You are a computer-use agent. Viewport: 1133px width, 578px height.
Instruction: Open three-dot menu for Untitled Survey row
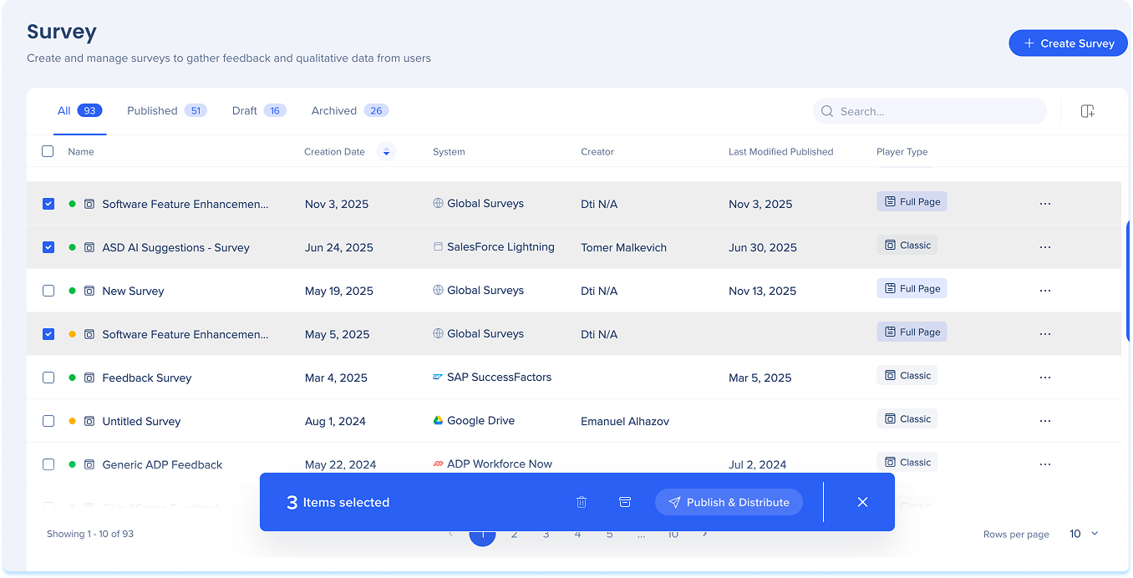point(1044,421)
